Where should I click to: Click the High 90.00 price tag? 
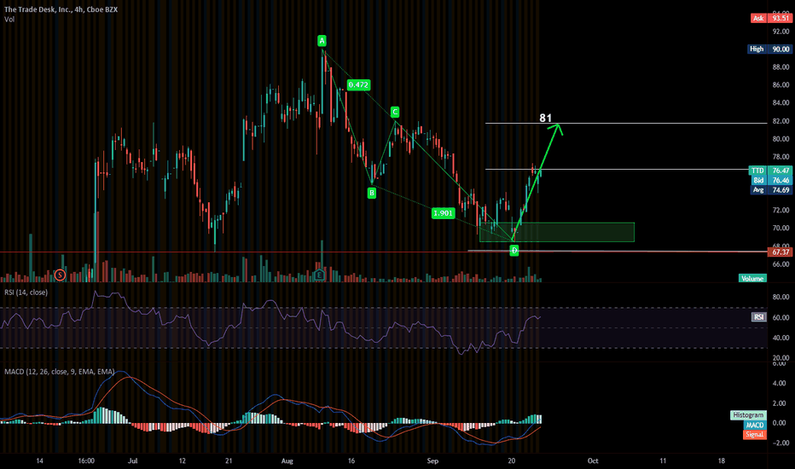click(770, 49)
